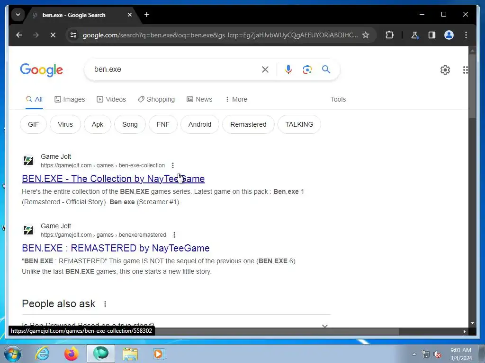
Task: Open Windows Explorer folder on taskbar
Action: tap(131, 354)
